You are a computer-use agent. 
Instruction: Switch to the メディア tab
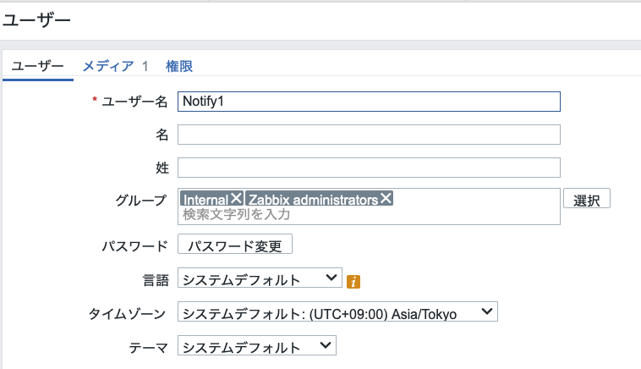(x=108, y=66)
